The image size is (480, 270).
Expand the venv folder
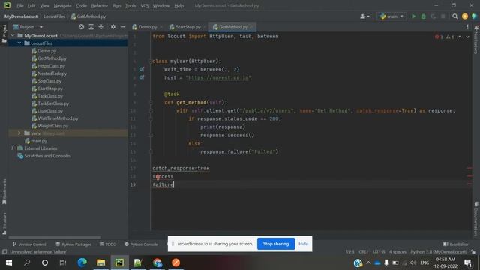coord(19,133)
